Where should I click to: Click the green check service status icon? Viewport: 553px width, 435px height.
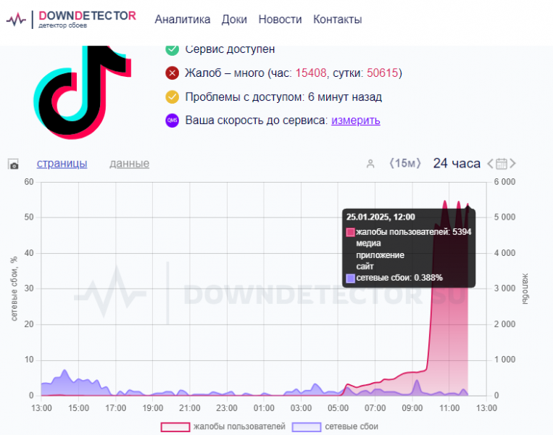[172, 49]
